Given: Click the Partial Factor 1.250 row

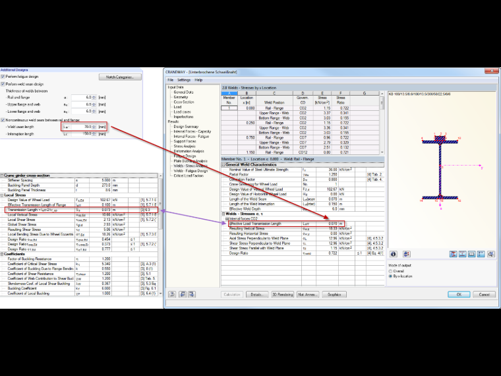Looking at the screenshot, I should (x=303, y=175).
